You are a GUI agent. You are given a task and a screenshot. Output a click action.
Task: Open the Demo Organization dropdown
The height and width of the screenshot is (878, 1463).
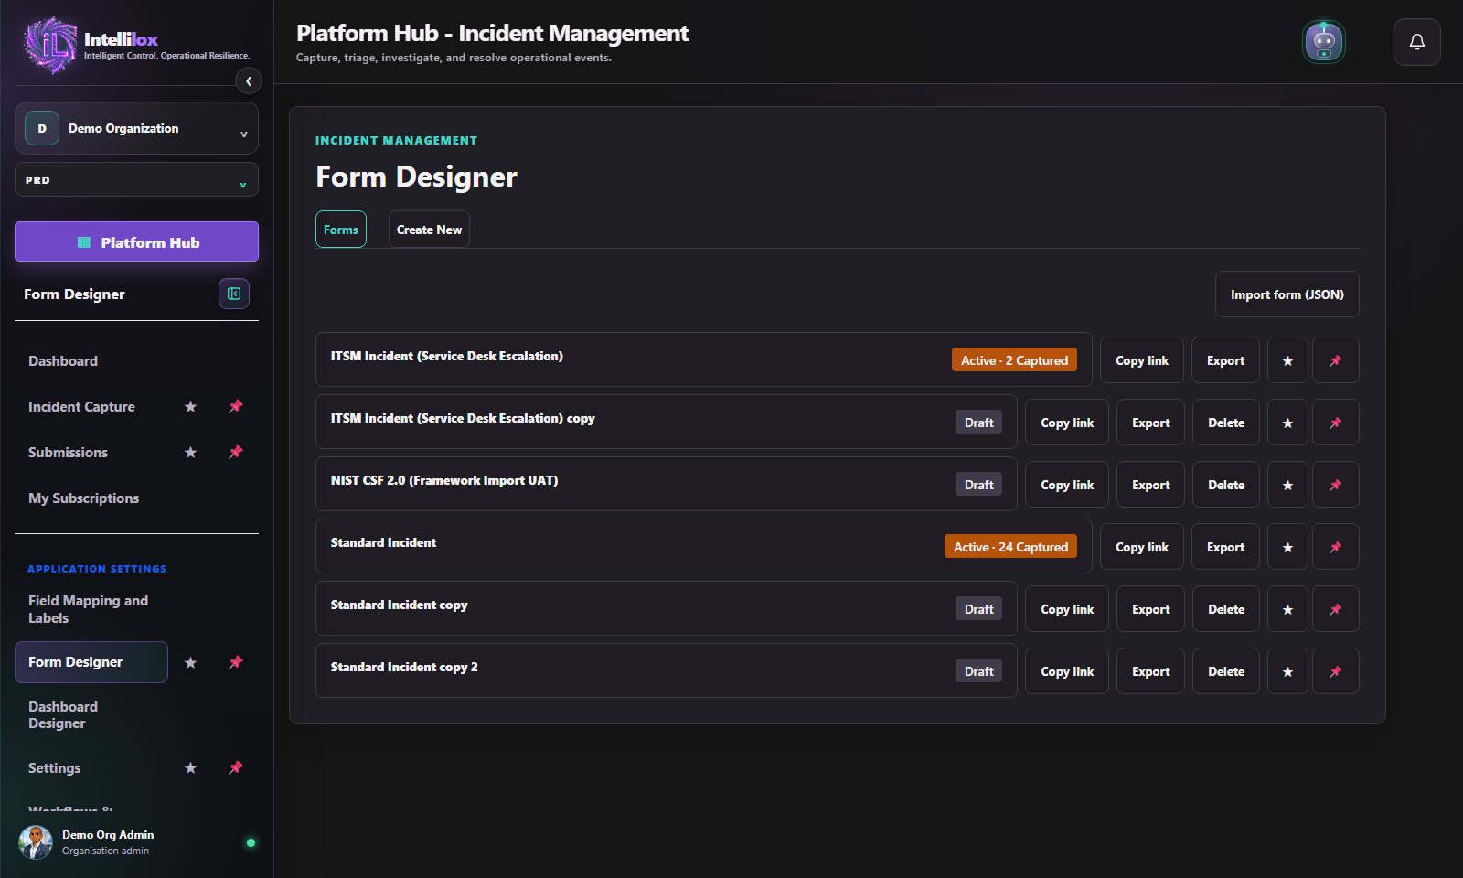pyautogui.click(x=136, y=128)
